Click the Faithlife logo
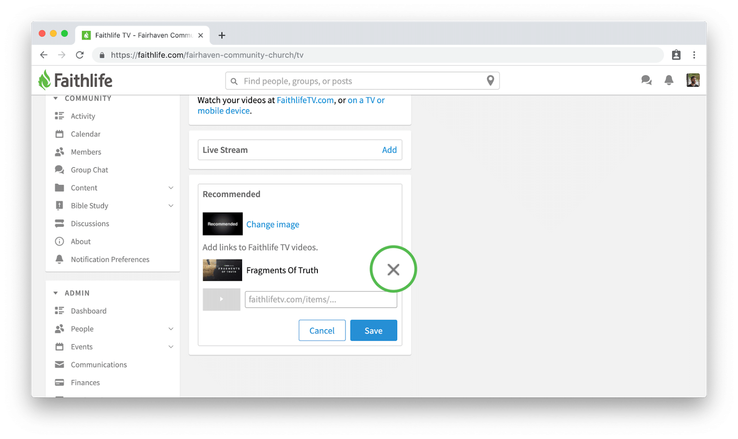Screen dimensions: 738x439 click(x=75, y=80)
